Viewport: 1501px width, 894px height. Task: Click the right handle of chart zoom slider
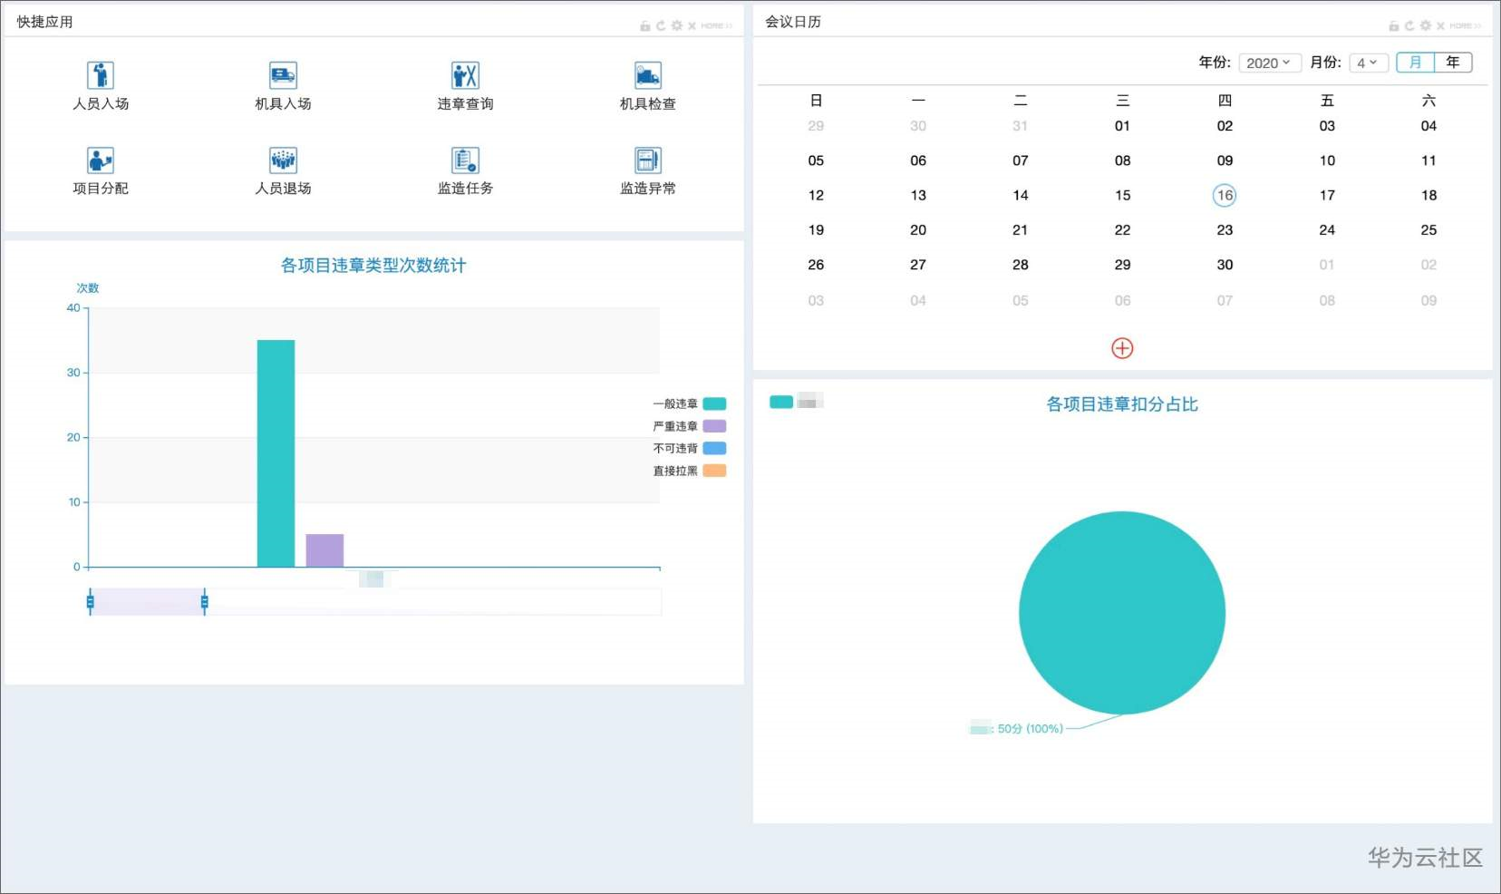click(204, 601)
